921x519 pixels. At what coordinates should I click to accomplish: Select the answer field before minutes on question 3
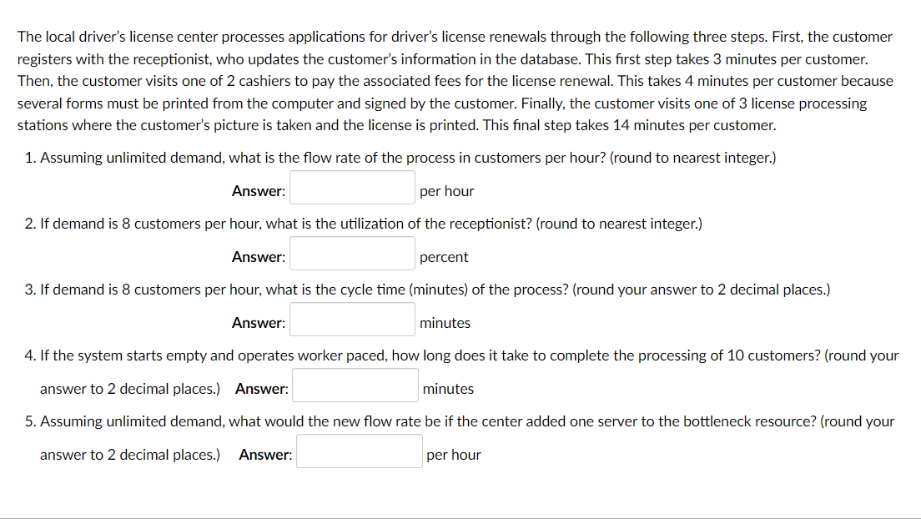(352, 319)
